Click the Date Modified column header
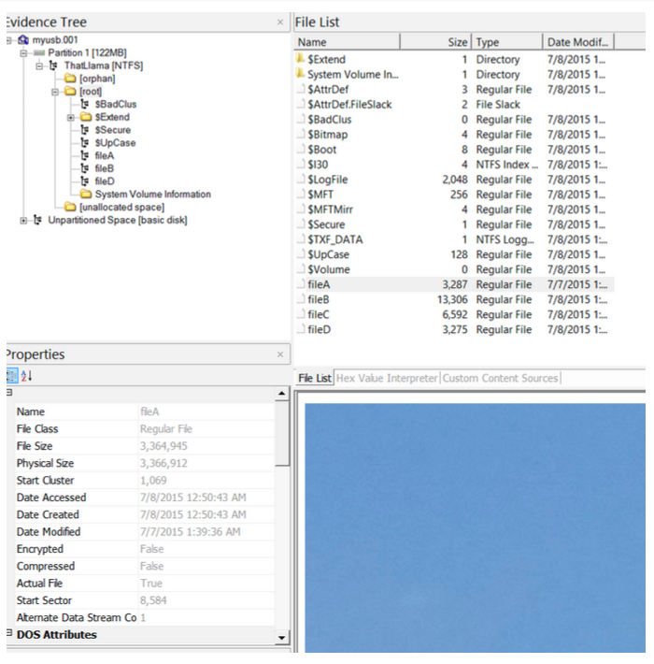The width and height of the screenshot is (654, 664). tap(577, 42)
